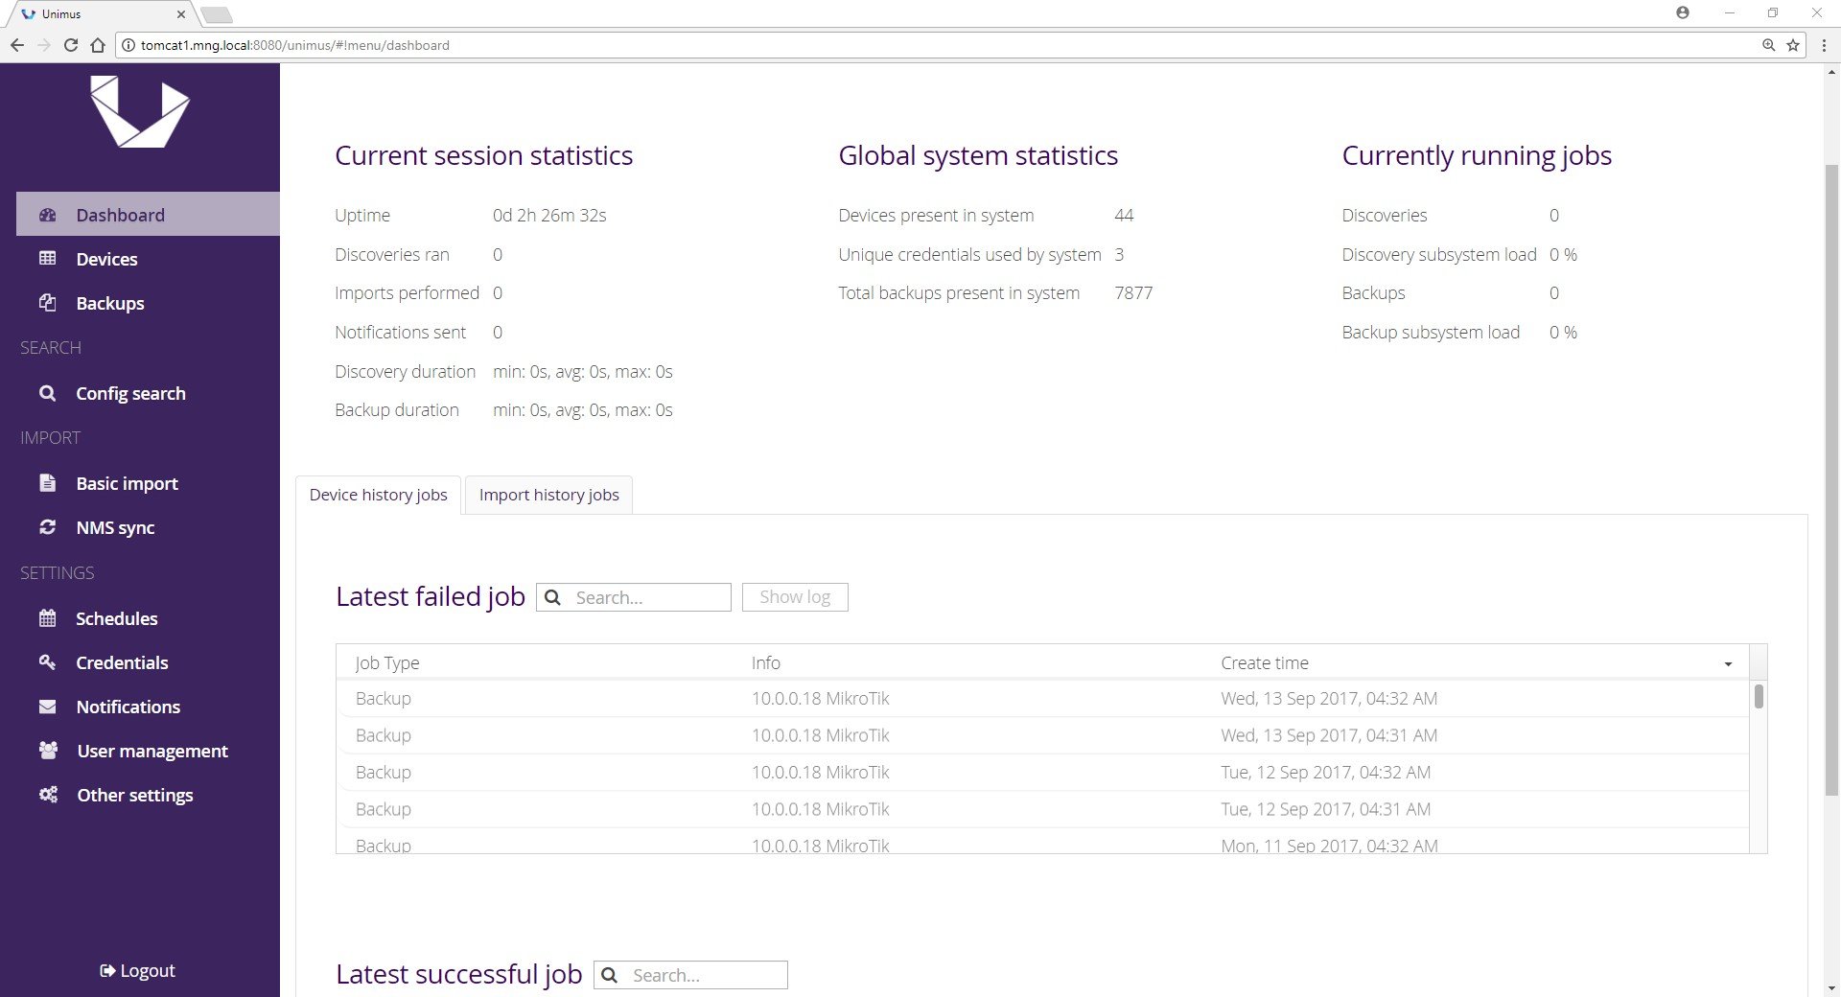Click the page vertical scrollbar thumb

tap(1831, 479)
